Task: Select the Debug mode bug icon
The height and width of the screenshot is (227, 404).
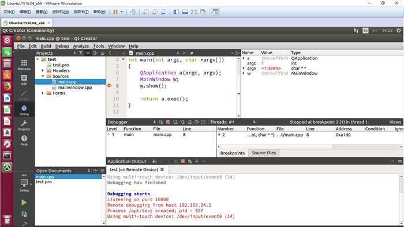Action: [x=24, y=110]
